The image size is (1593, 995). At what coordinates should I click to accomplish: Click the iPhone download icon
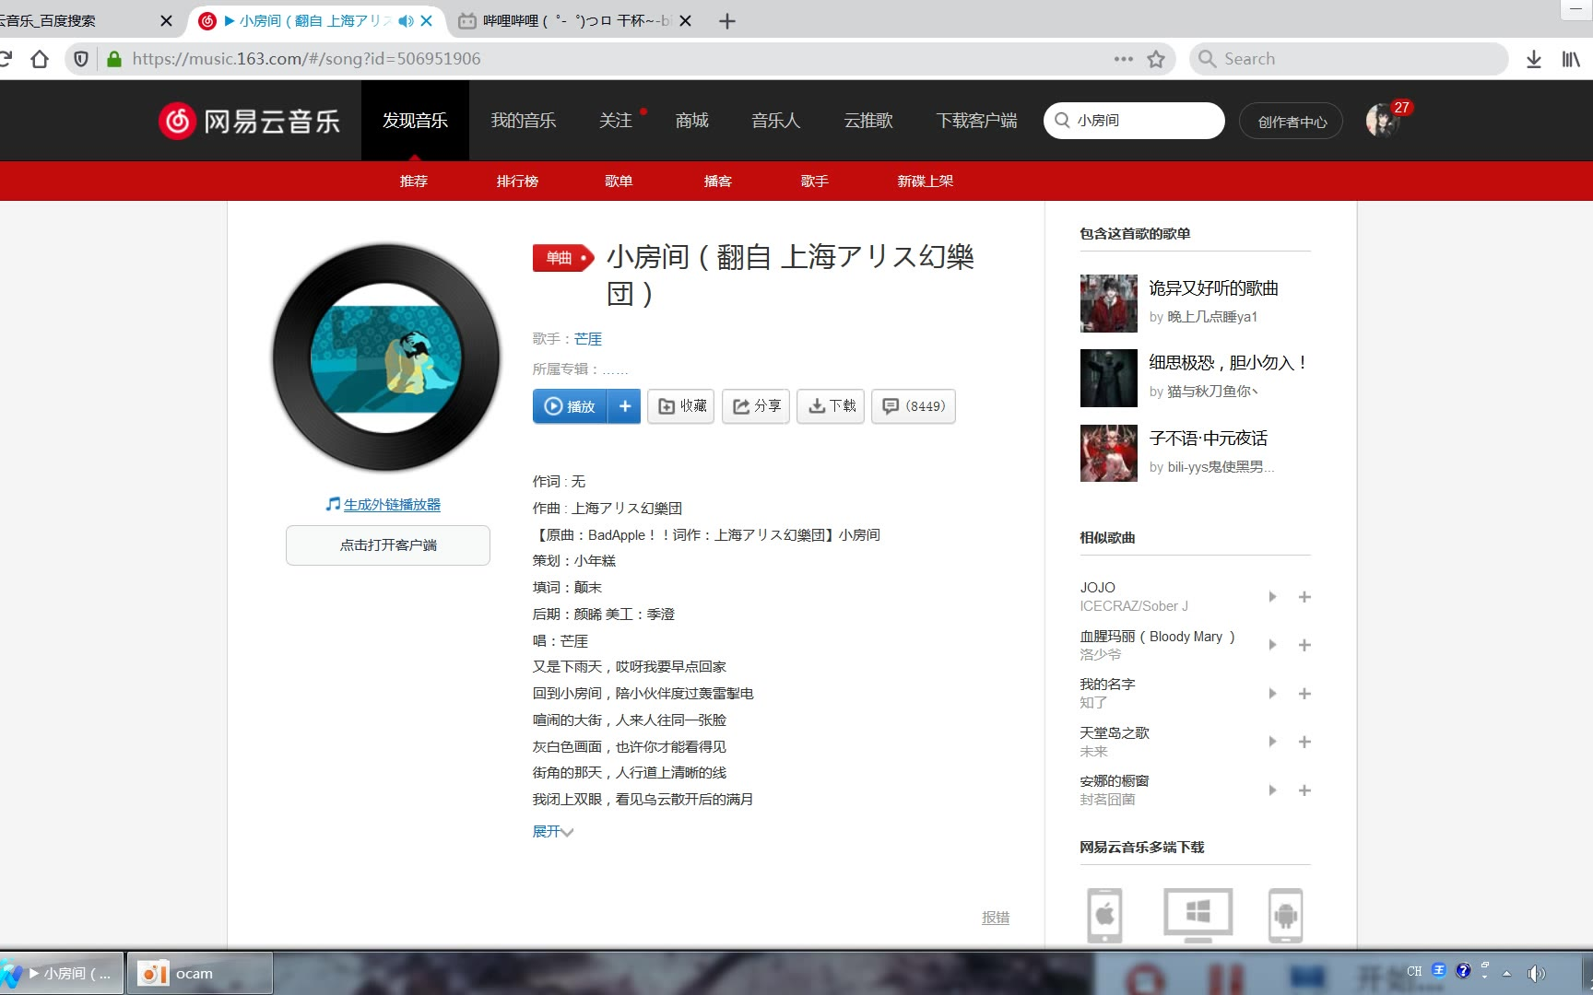(x=1104, y=915)
